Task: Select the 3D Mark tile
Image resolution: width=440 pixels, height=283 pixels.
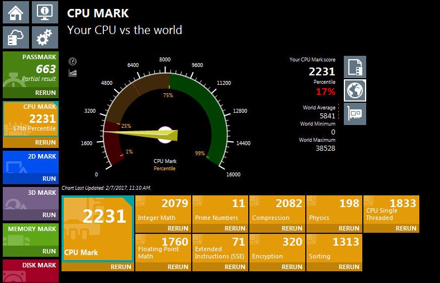Action: coord(31,198)
